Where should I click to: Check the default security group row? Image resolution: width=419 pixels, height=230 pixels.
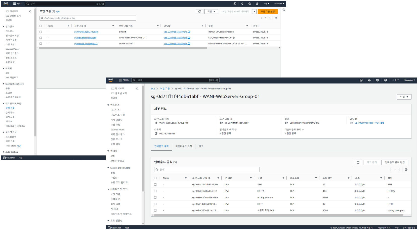[40, 32]
